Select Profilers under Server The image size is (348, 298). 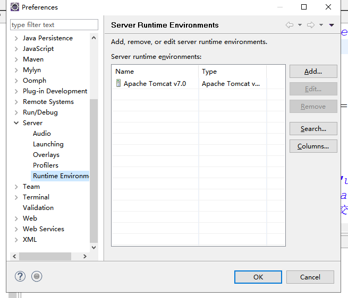[x=46, y=165]
